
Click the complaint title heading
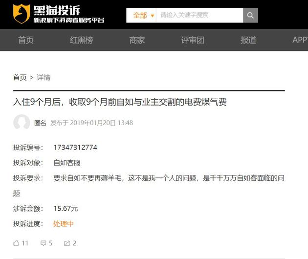point(120,102)
